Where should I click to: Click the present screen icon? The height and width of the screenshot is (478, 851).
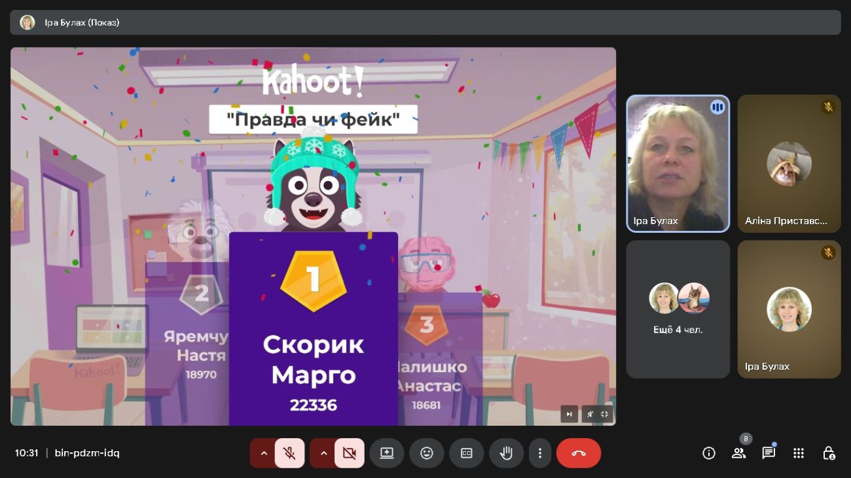(387, 453)
